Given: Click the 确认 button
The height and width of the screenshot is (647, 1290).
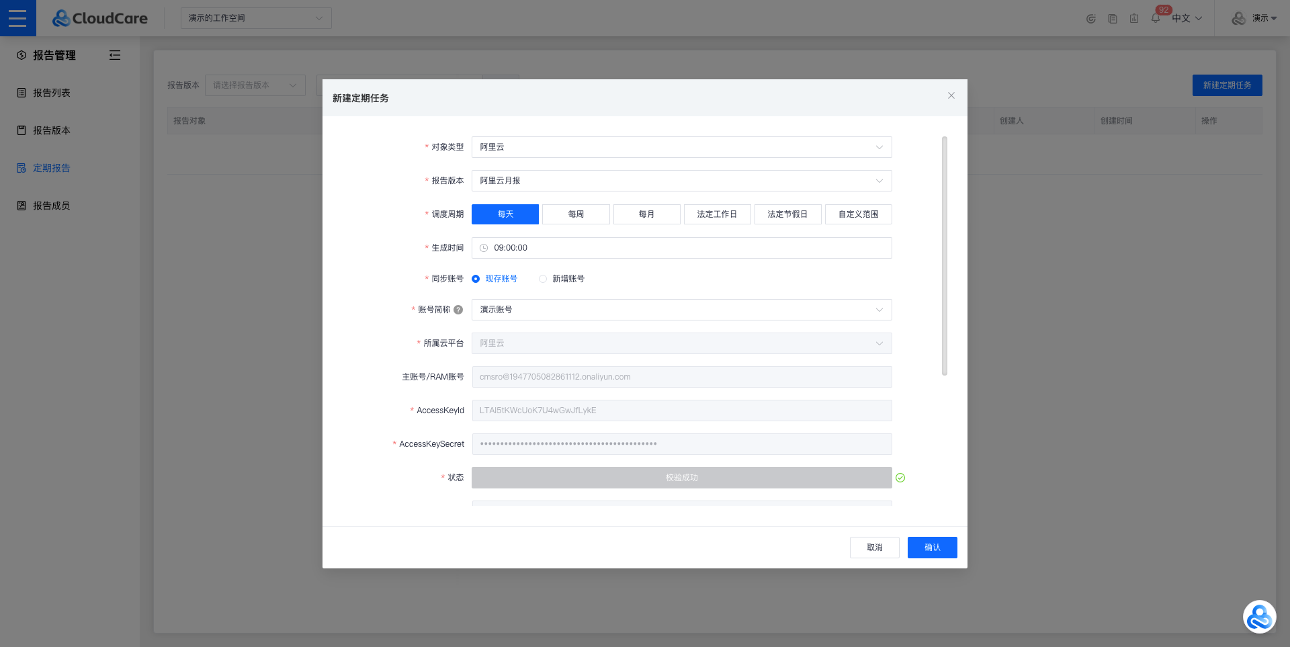Looking at the screenshot, I should (x=932, y=548).
